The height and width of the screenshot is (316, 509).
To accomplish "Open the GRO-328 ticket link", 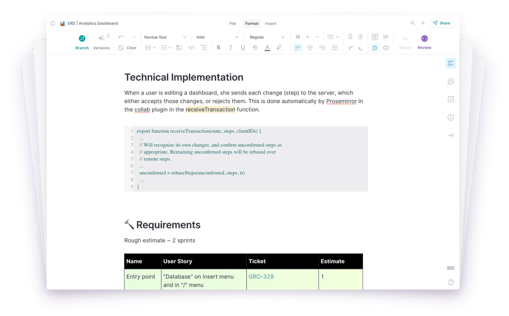I will [261, 277].
